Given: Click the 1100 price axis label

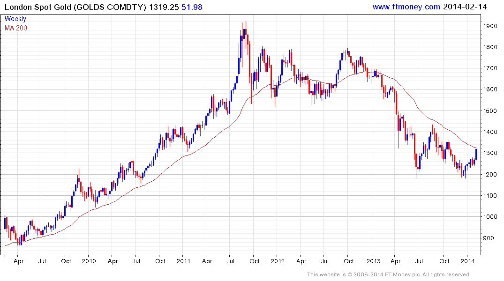Looking at the screenshot, I should [490, 196].
